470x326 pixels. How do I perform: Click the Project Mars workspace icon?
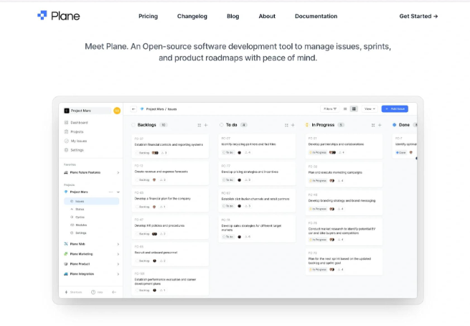pos(67,111)
